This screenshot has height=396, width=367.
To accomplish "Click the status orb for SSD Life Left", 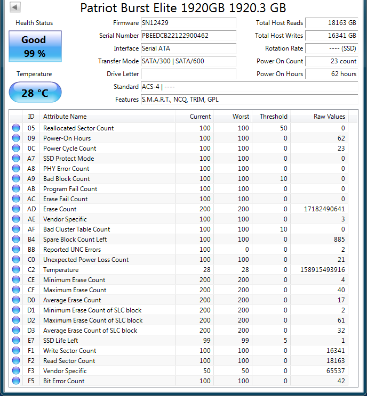I will [x=16, y=340].
